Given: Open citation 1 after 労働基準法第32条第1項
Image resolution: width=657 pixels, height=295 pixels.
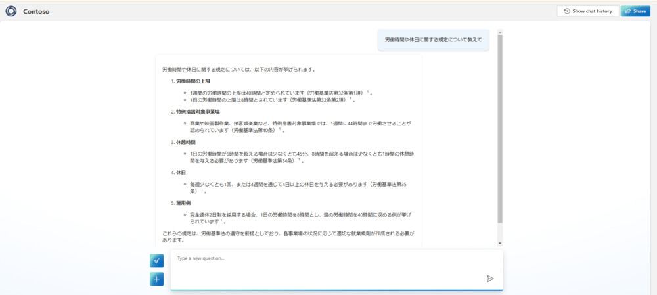Looking at the screenshot, I should tap(368, 92).
